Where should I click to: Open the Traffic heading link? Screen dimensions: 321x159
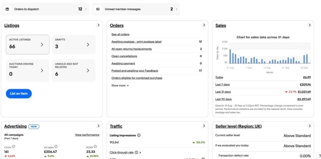pos(116,126)
